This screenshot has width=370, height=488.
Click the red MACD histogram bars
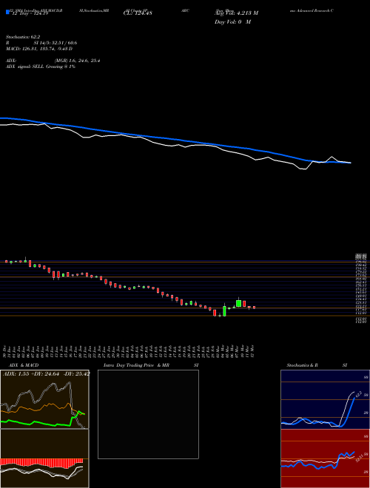(x=41, y=464)
